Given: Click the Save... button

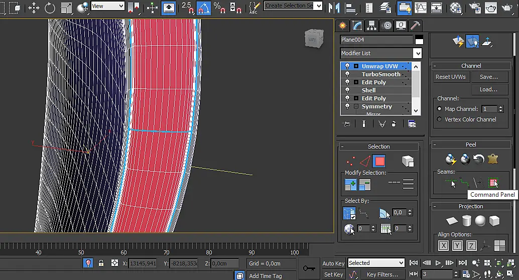Looking at the screenshot, I should click(489, 77).
